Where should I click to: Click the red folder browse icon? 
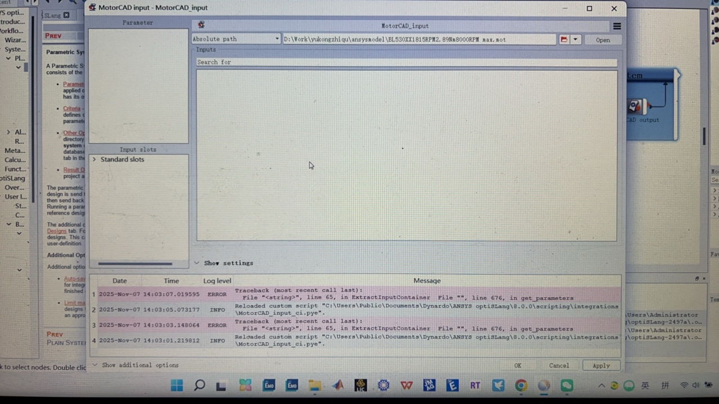(564, 40)
